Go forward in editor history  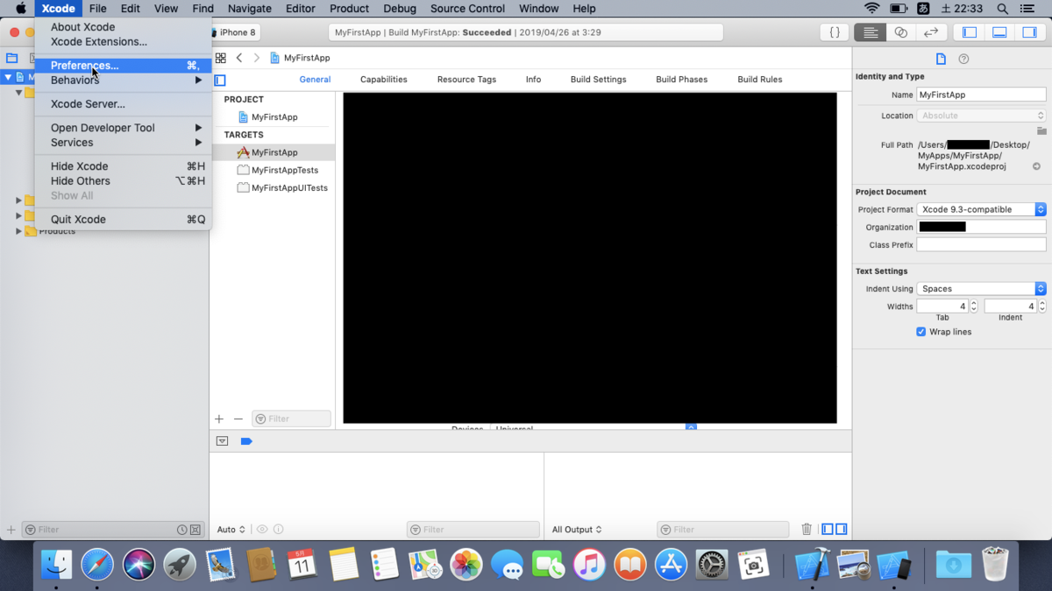256,58
